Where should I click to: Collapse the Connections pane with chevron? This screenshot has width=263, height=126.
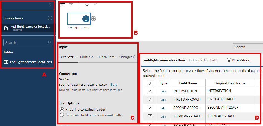pyautogui.click(x=50, y=4)
